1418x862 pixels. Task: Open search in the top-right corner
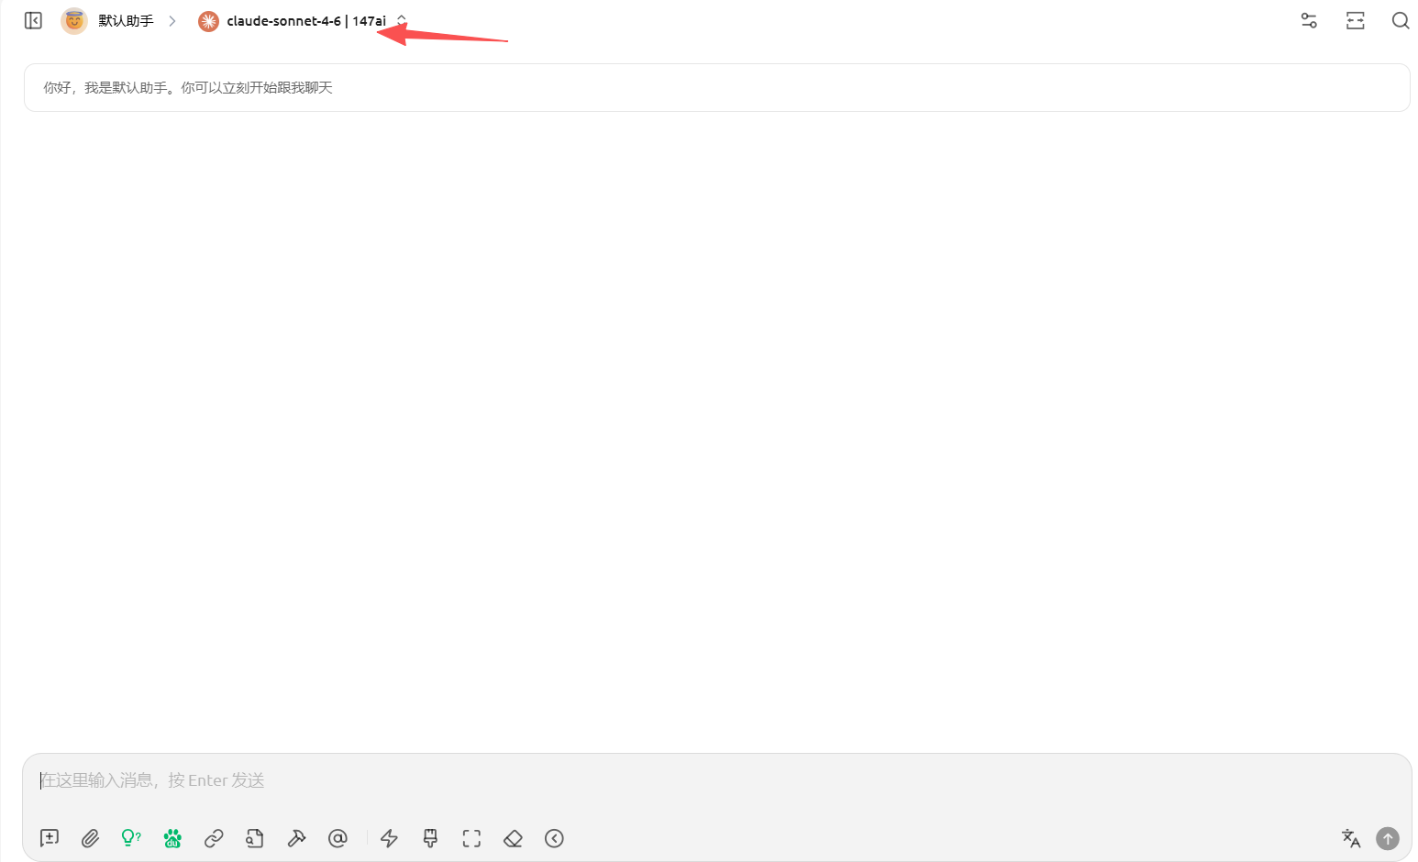point(1400,20)
